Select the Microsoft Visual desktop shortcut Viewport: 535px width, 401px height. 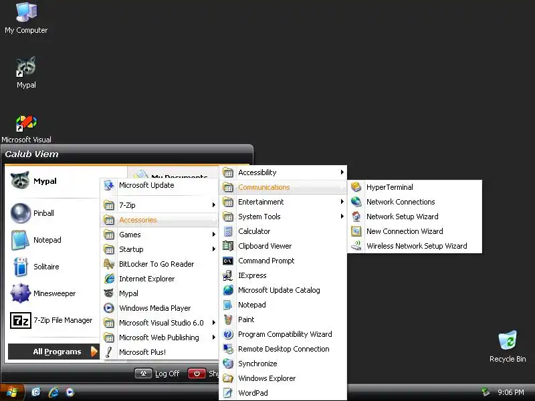[26, 129]
